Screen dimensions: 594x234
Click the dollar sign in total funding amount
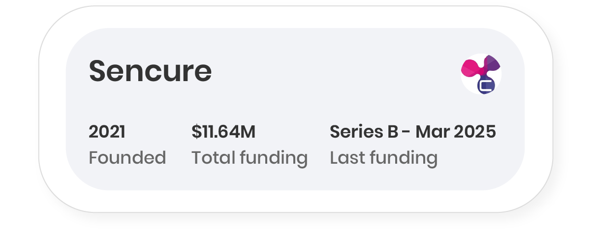pyautogui.click(x=196, y=132)
